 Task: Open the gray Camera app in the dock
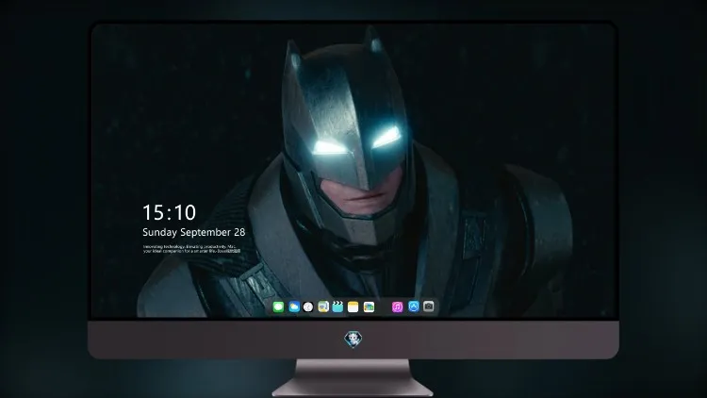(429, 307)
